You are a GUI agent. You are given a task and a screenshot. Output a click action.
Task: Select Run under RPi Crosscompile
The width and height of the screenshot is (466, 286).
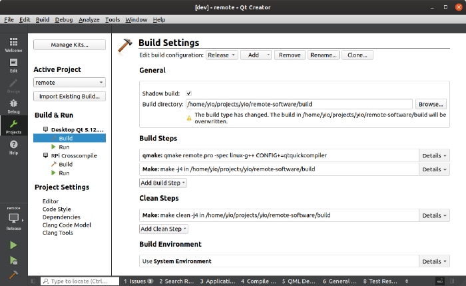click(64, 173)
